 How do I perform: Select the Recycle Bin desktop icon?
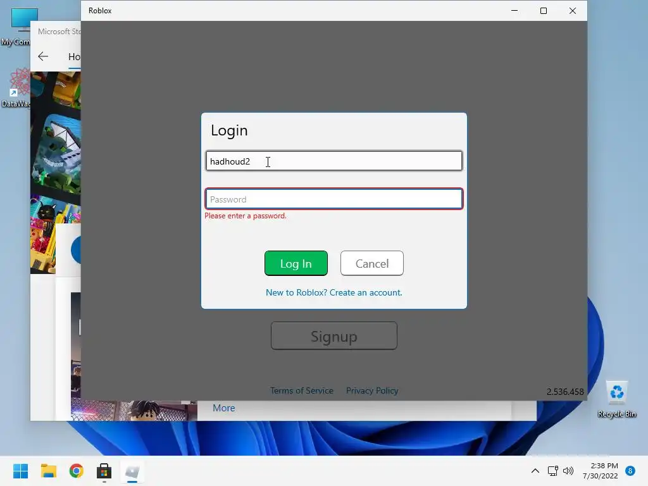click(x=617, y=399)
